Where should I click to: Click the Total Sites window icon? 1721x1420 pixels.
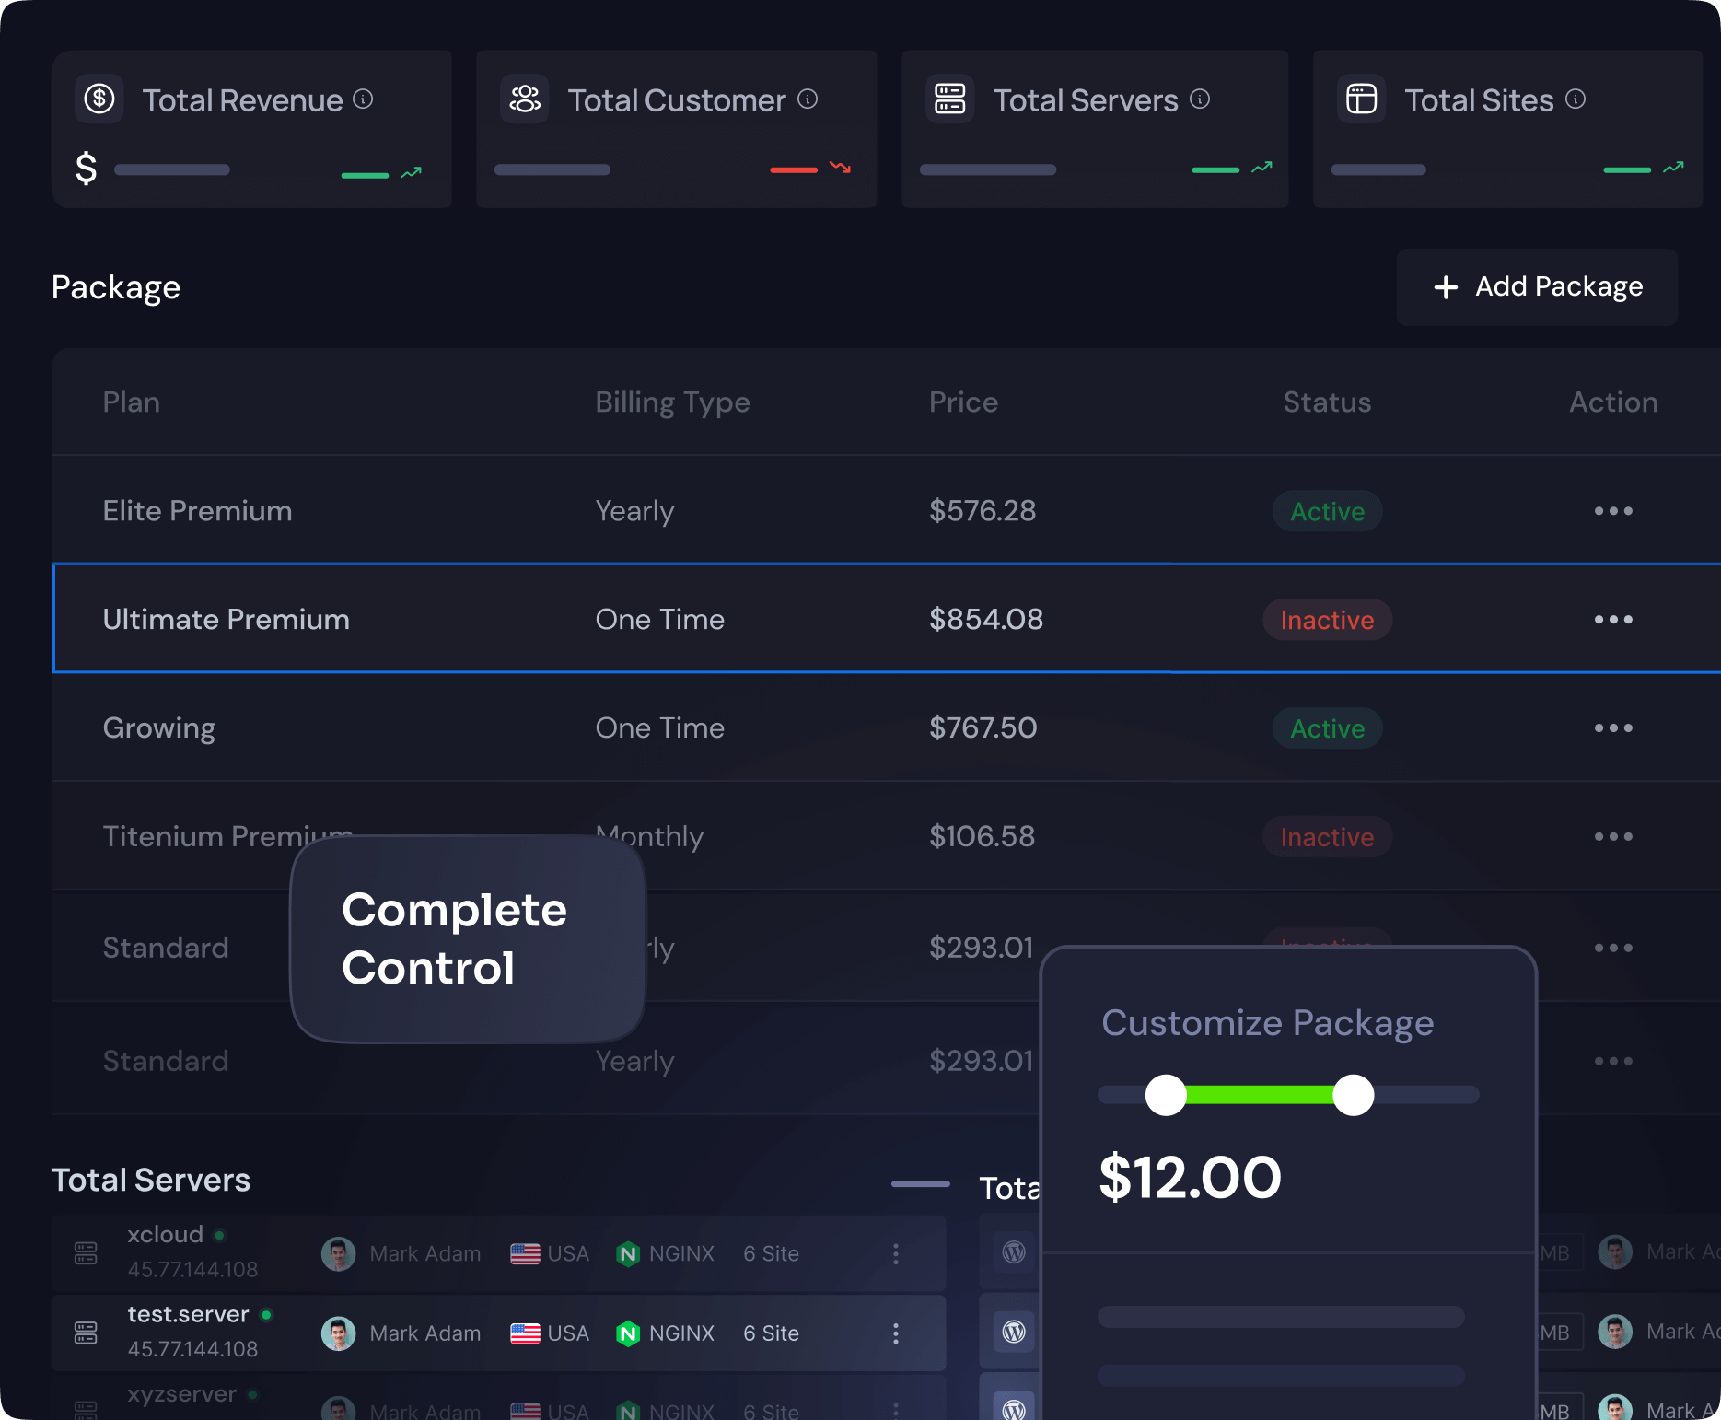1361,99
